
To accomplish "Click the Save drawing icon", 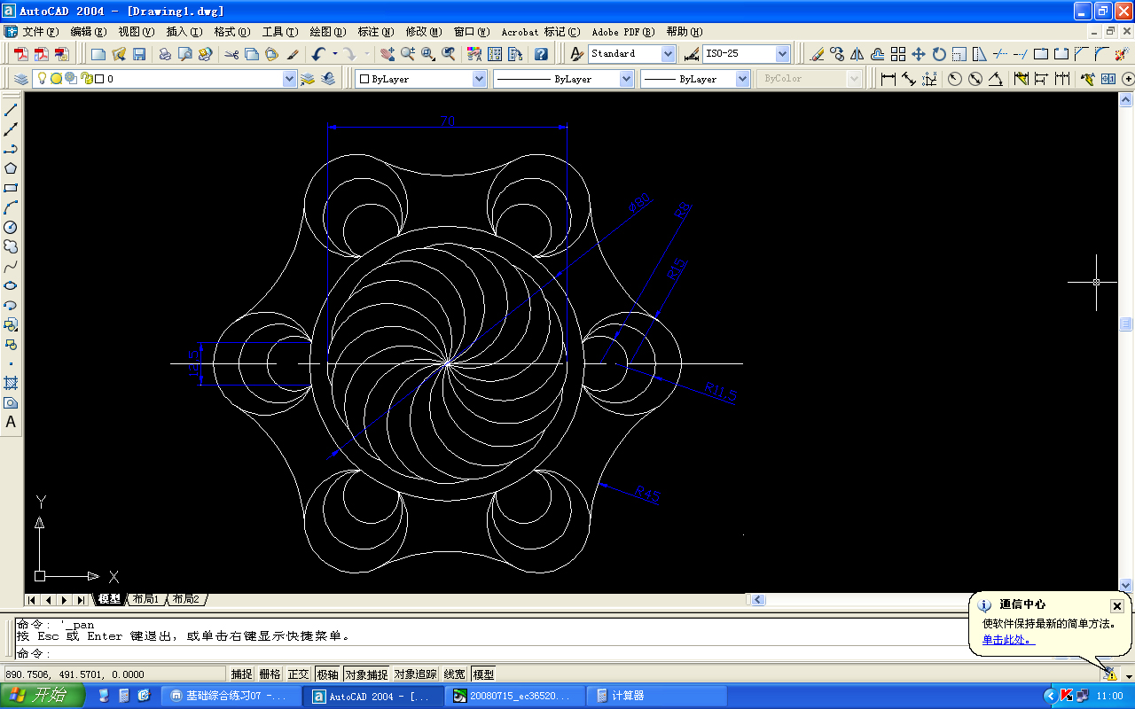I will (x=139, y=54).
